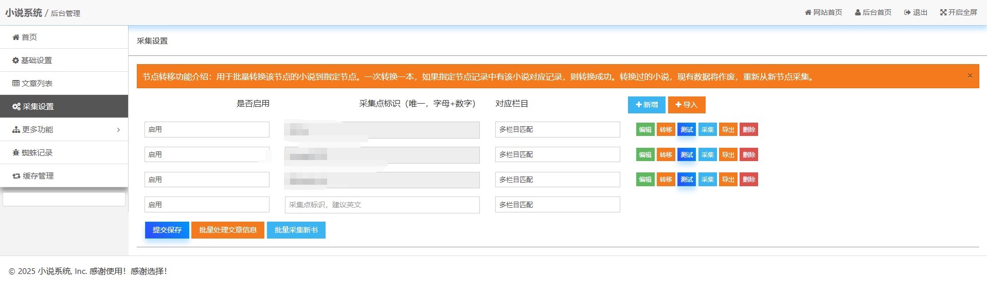Open the second row's 多栏目匹配 dropdown
Screen dimensions: 987x295
[558, 154]
